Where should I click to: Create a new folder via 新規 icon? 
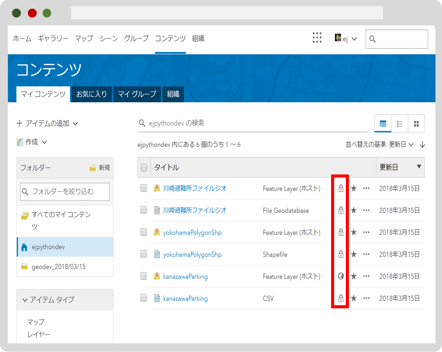99,168
